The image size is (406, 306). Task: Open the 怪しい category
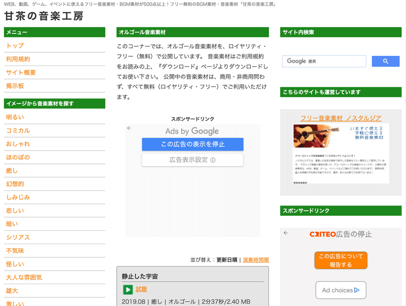[15, 264]
